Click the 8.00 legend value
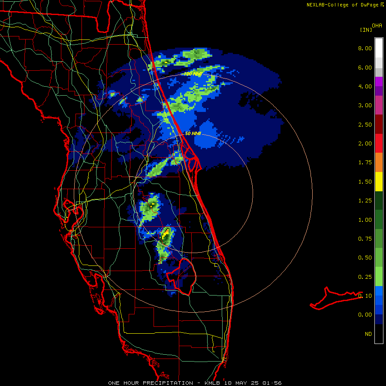Screen dimensions: 386x386 365,48
